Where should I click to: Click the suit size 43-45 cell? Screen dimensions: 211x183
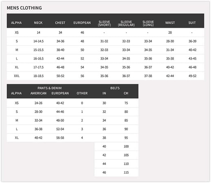(192, 59)
